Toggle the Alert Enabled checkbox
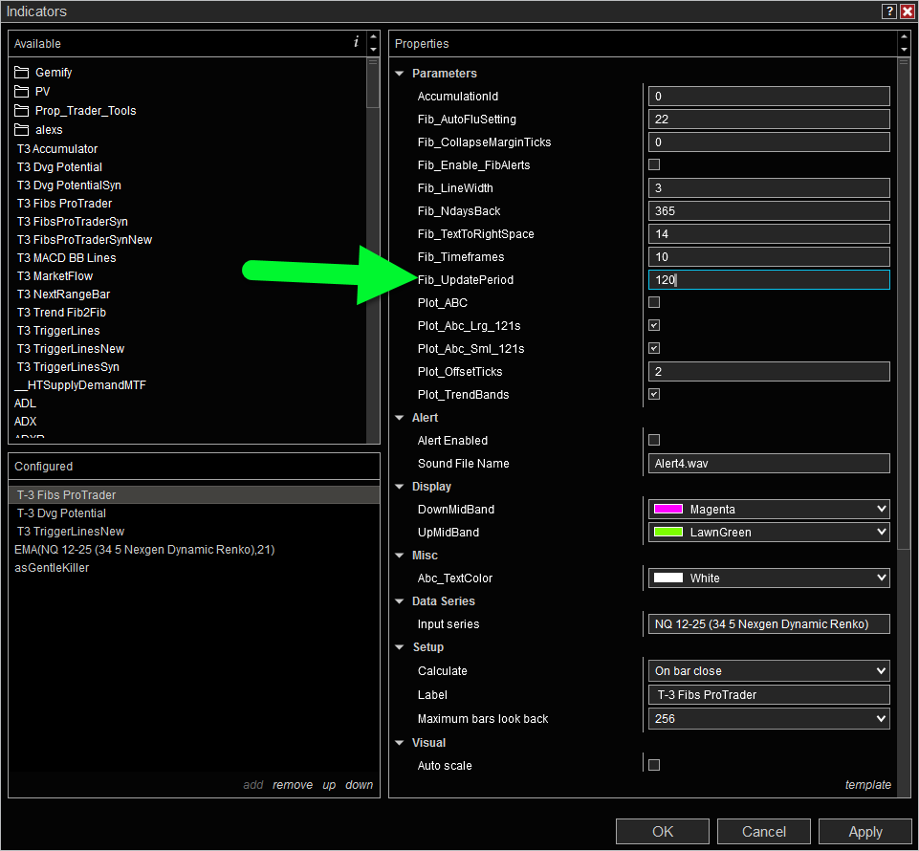This screenshot has width=919, height=851. [x=654, y=441]
